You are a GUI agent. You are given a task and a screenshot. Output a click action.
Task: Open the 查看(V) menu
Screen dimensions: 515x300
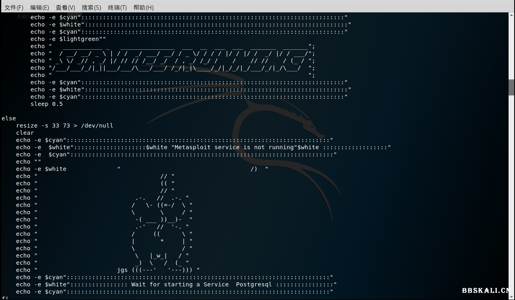[65, 7]
